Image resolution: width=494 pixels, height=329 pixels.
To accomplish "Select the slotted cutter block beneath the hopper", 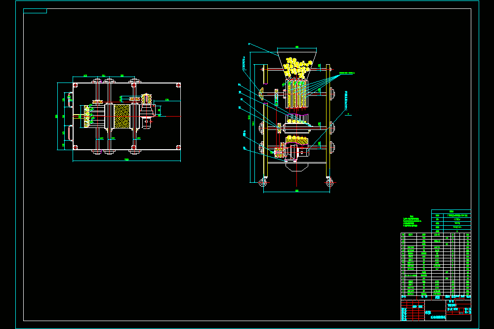I will click(x=296, y=94).
